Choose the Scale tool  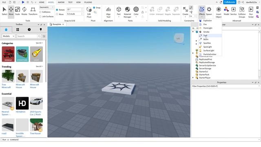coord(18,11)
